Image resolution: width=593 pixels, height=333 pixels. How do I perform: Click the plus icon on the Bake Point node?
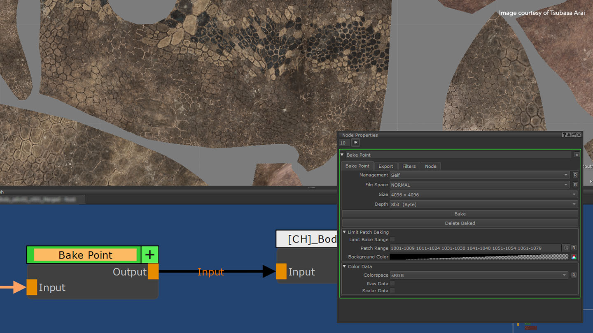150,255
